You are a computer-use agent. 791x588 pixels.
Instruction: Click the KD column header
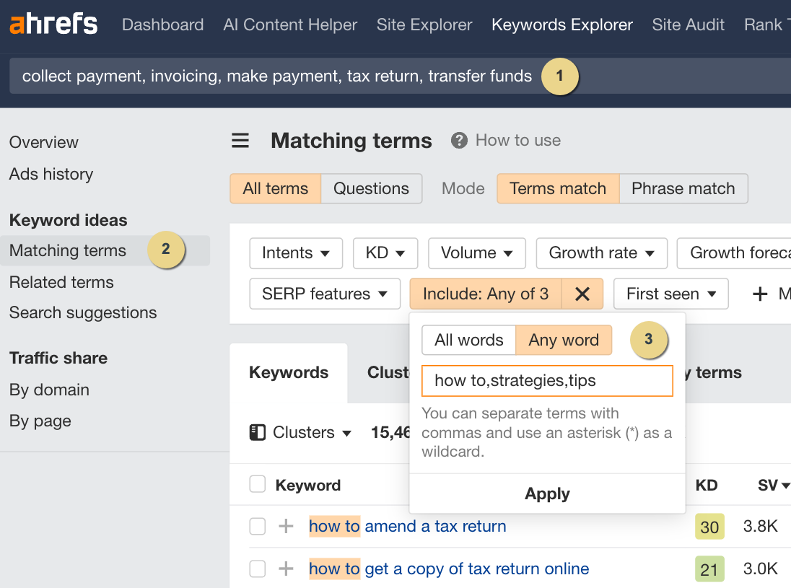pyautogui.click(x=707, y=485)
